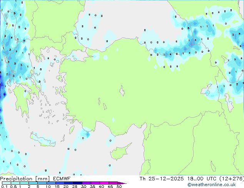
Task: Click the 0.5–1 mm legend color box
Action: (x=15, y=183)
